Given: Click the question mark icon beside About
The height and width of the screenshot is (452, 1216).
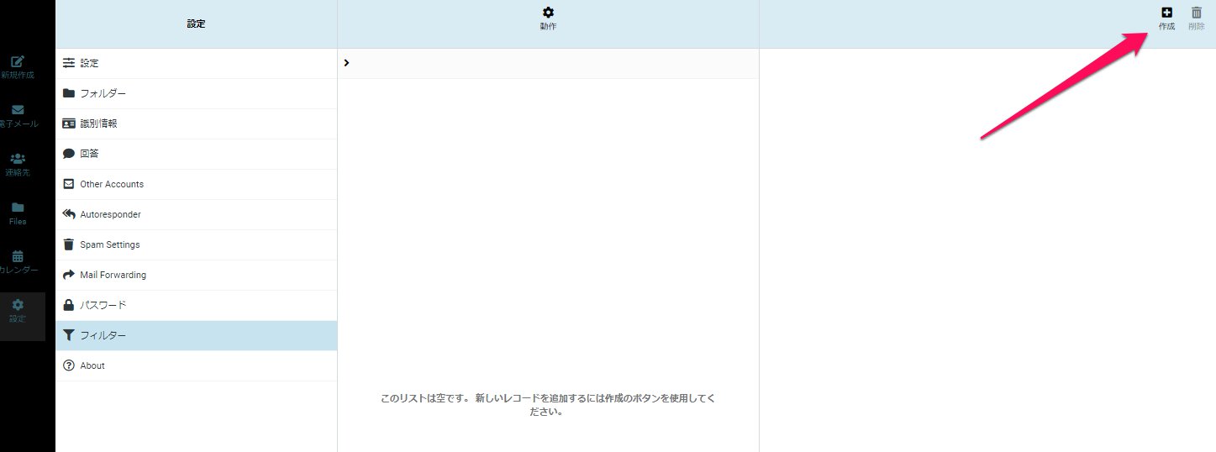Looking at the screenshot, I should pyautogui.click(x=69, y=365).
